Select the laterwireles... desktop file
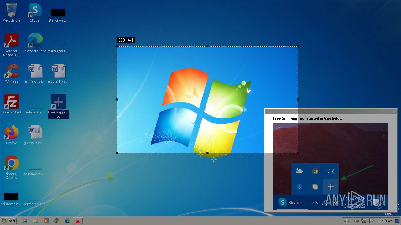Image resolution: width=401 pixels, height=225 pixels. [58, 15]
